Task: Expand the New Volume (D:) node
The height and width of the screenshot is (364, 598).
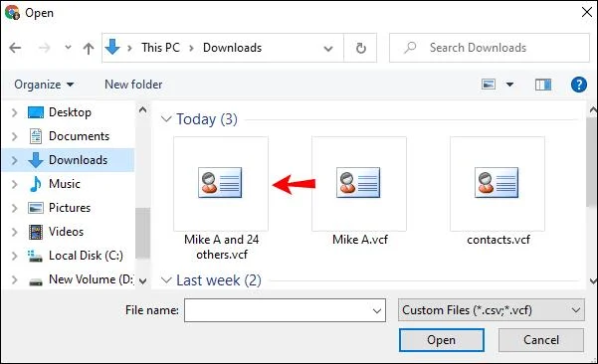Action: pos(15,279)
